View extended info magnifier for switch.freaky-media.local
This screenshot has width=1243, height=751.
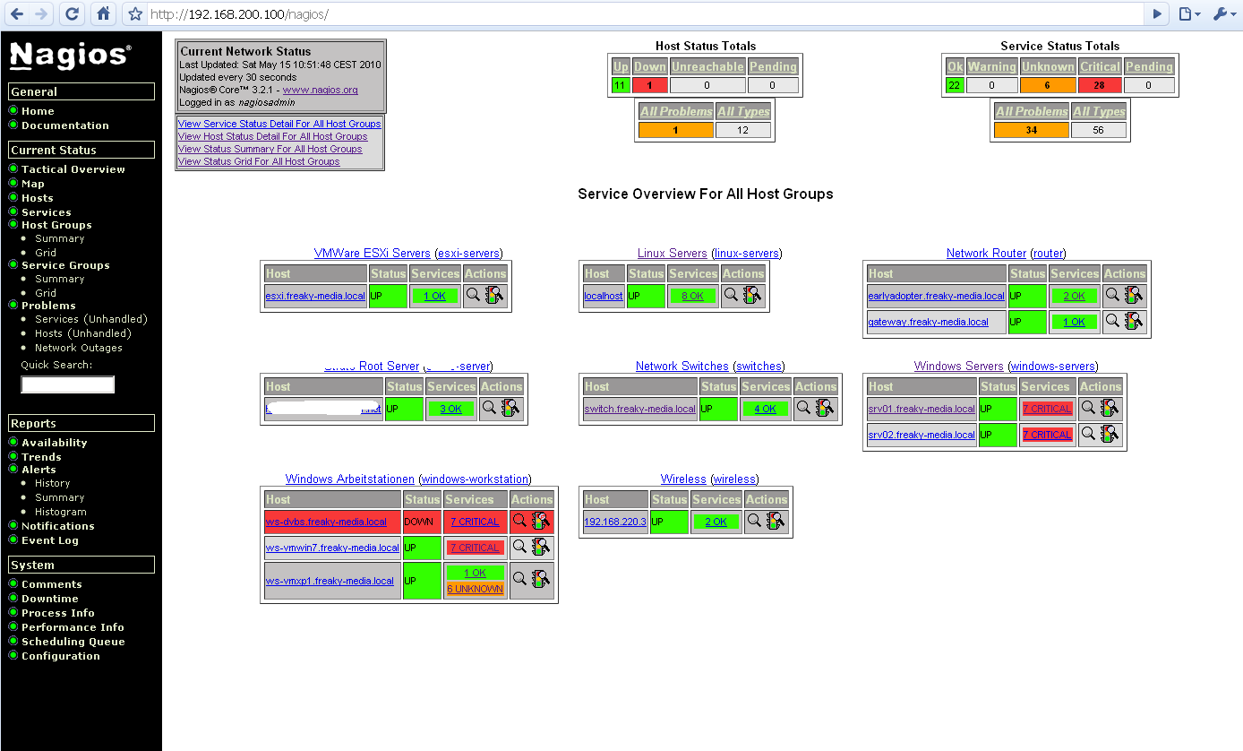coord(803,409)
